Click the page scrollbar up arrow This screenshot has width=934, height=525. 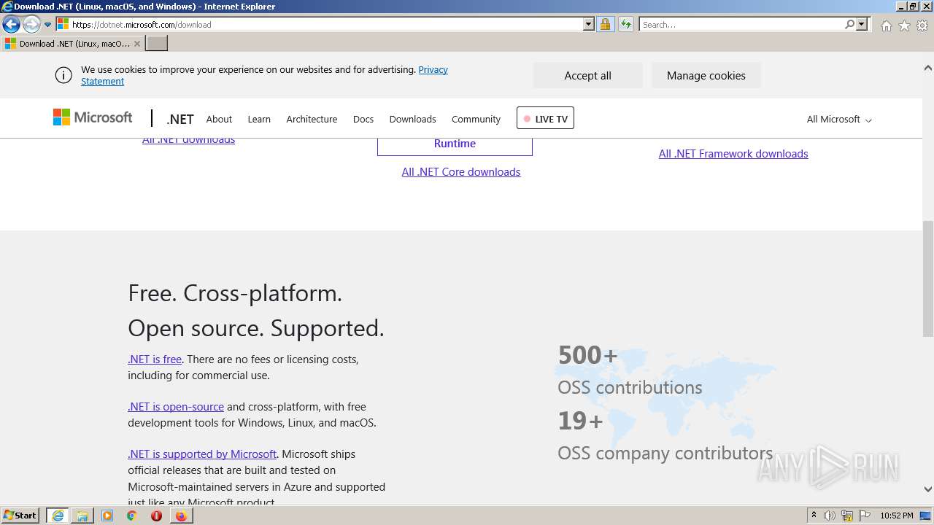[928, 68]
